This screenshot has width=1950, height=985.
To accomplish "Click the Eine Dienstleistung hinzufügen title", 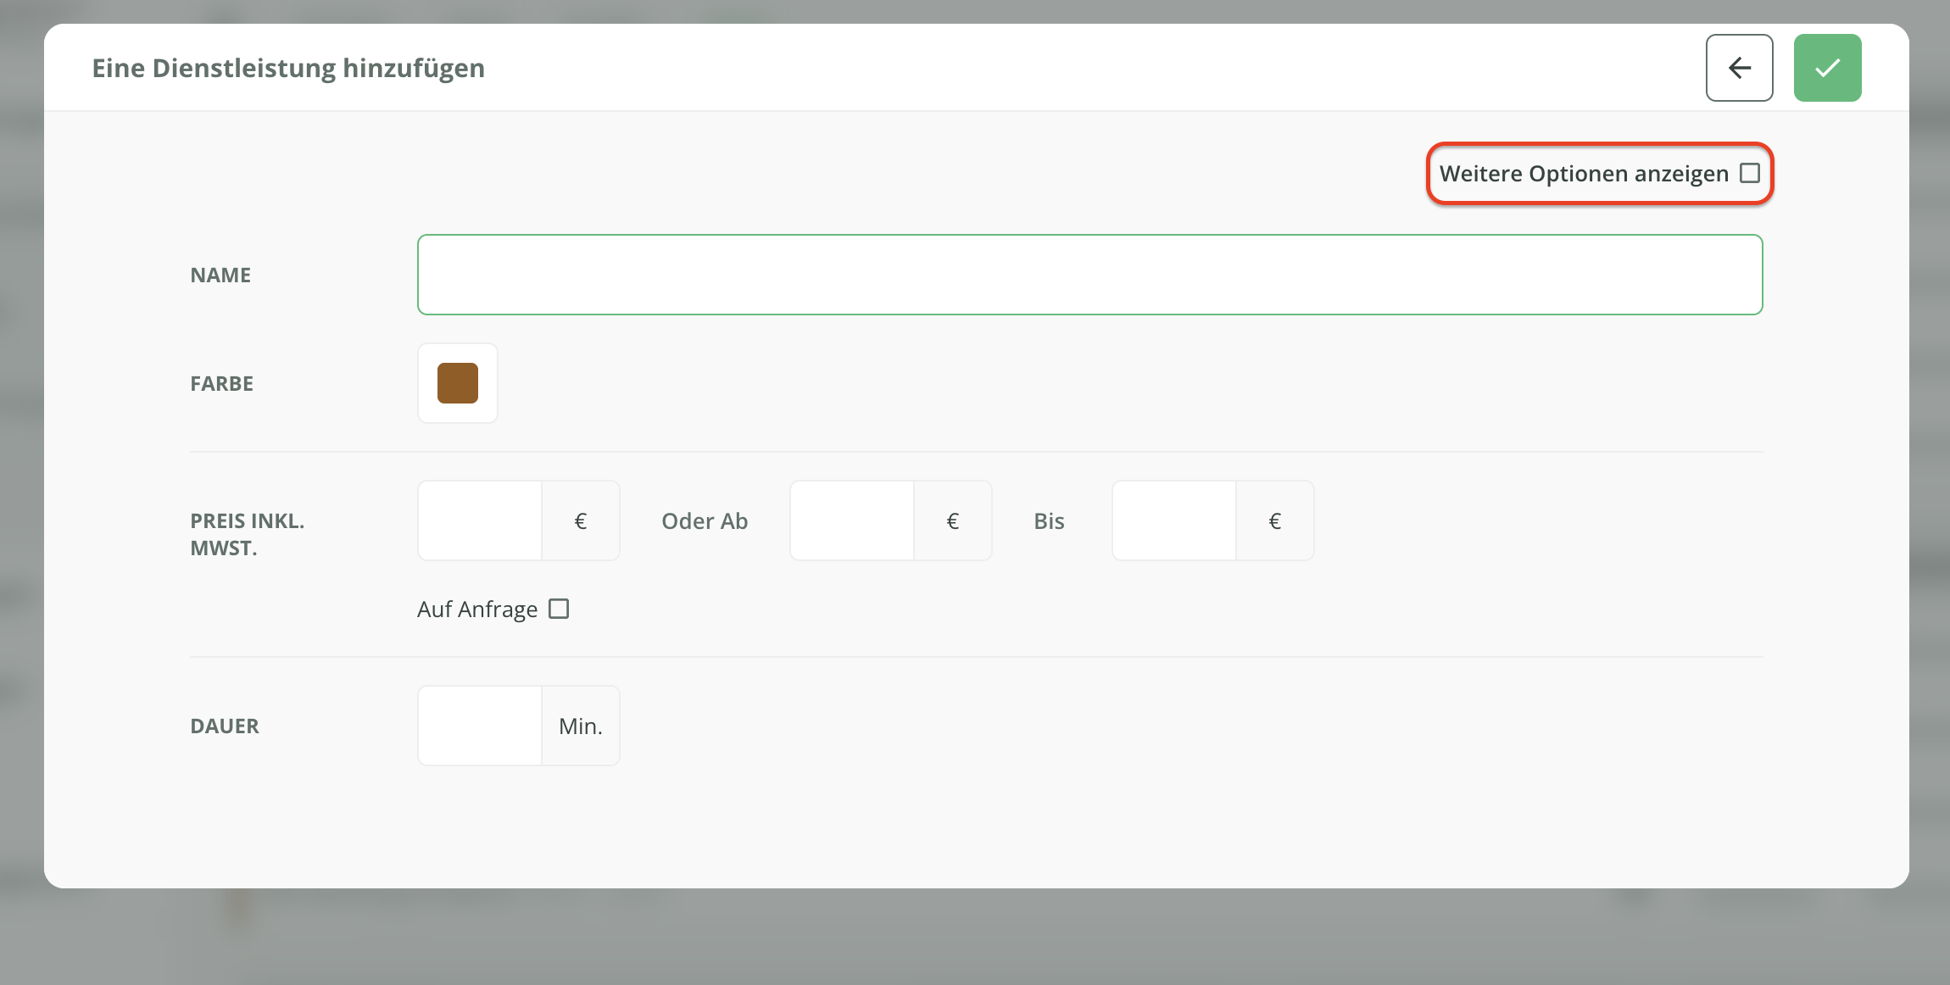I will [x=288, y=68].
